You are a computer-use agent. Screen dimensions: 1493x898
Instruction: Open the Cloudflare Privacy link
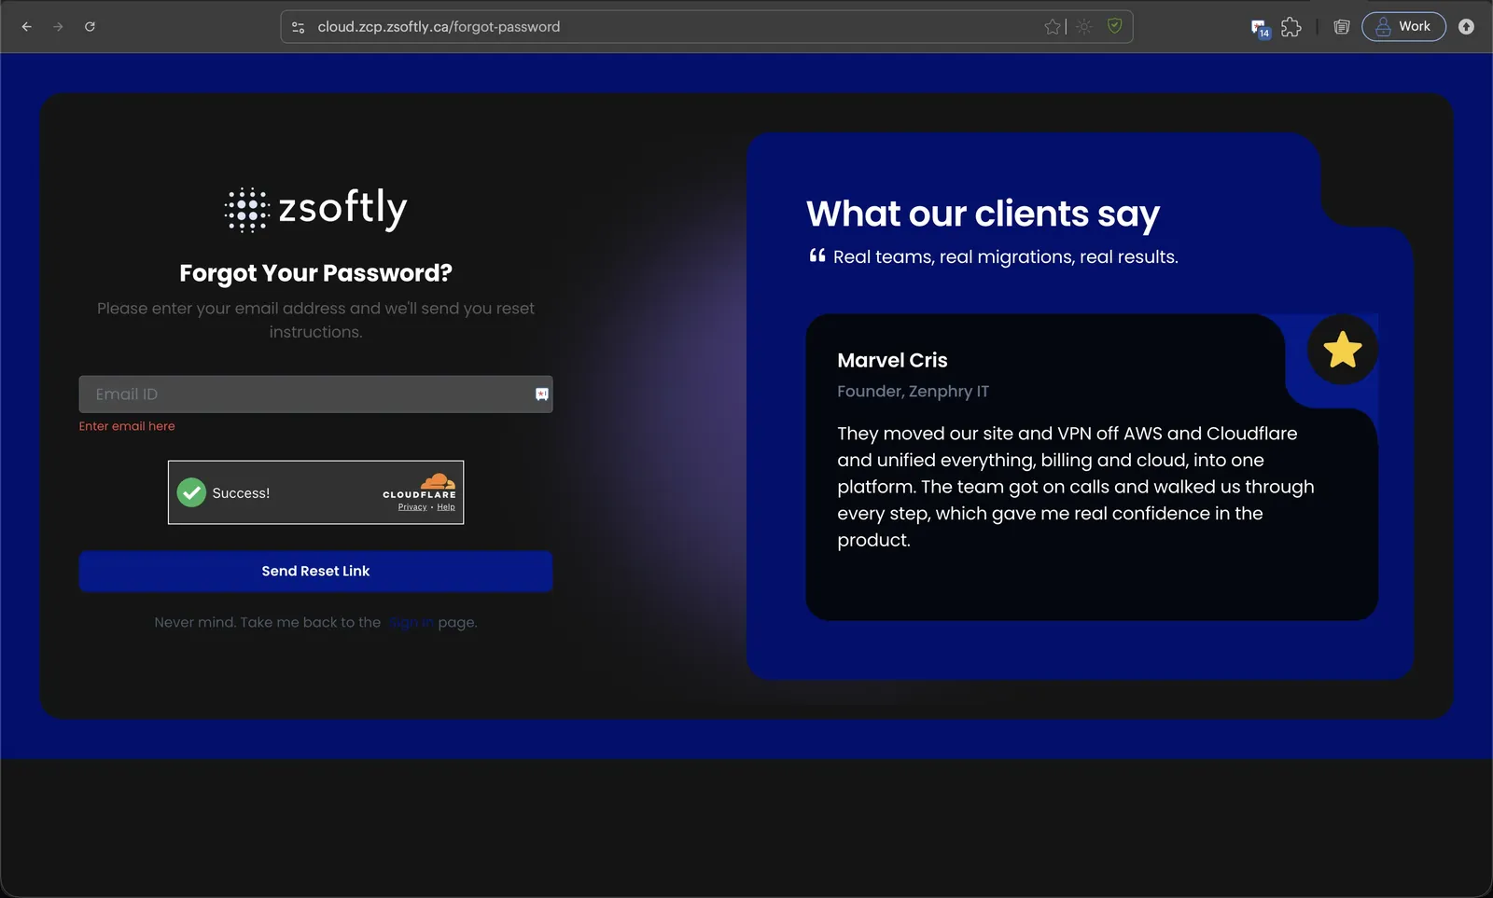pyautogui.click(x=412, y=507)
